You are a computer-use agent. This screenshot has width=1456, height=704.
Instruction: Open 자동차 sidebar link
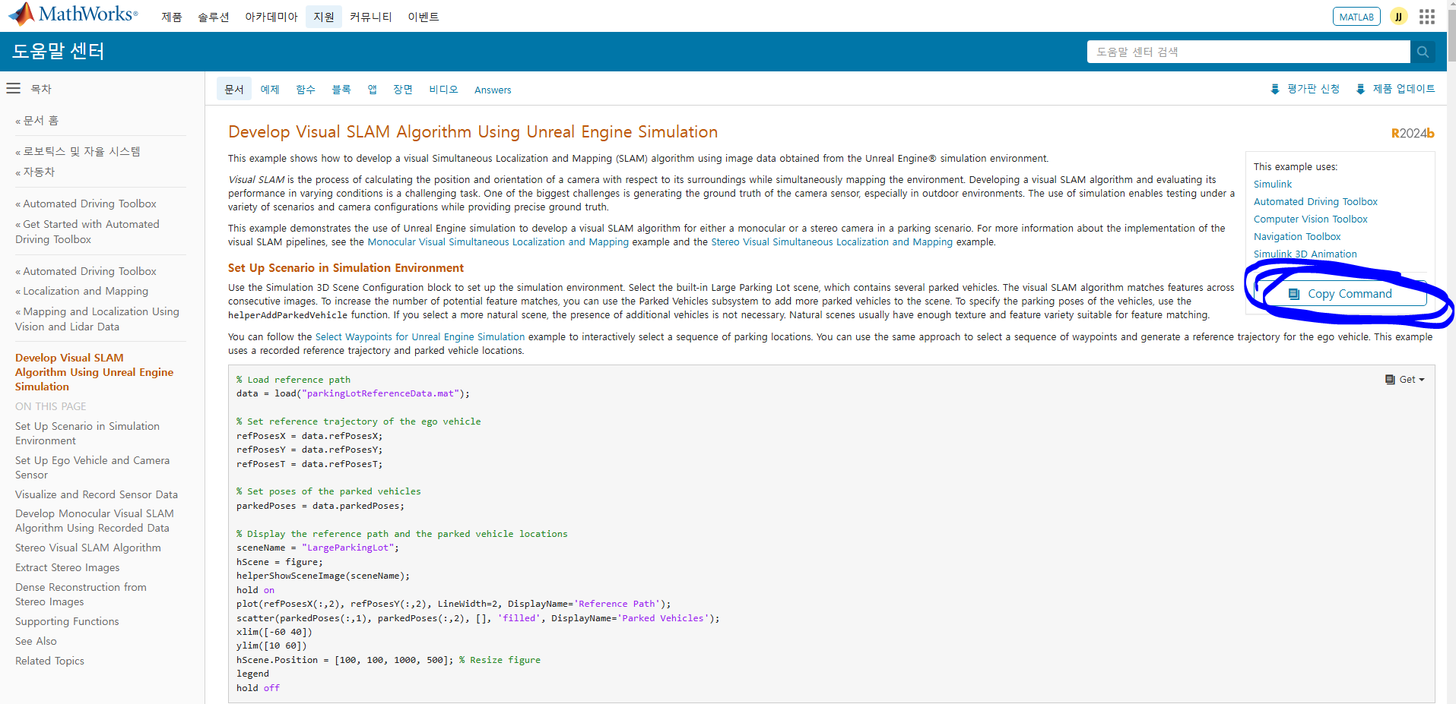[39, 172]
